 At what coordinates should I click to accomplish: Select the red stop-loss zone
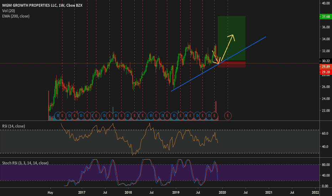[232, 65]
